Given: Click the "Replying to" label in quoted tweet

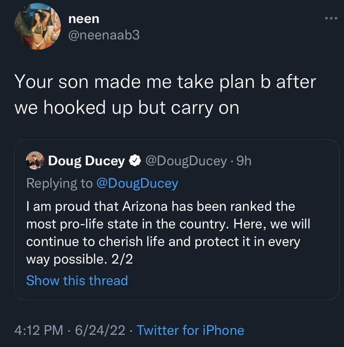Looking at the screenshot, I should point(59,183).
